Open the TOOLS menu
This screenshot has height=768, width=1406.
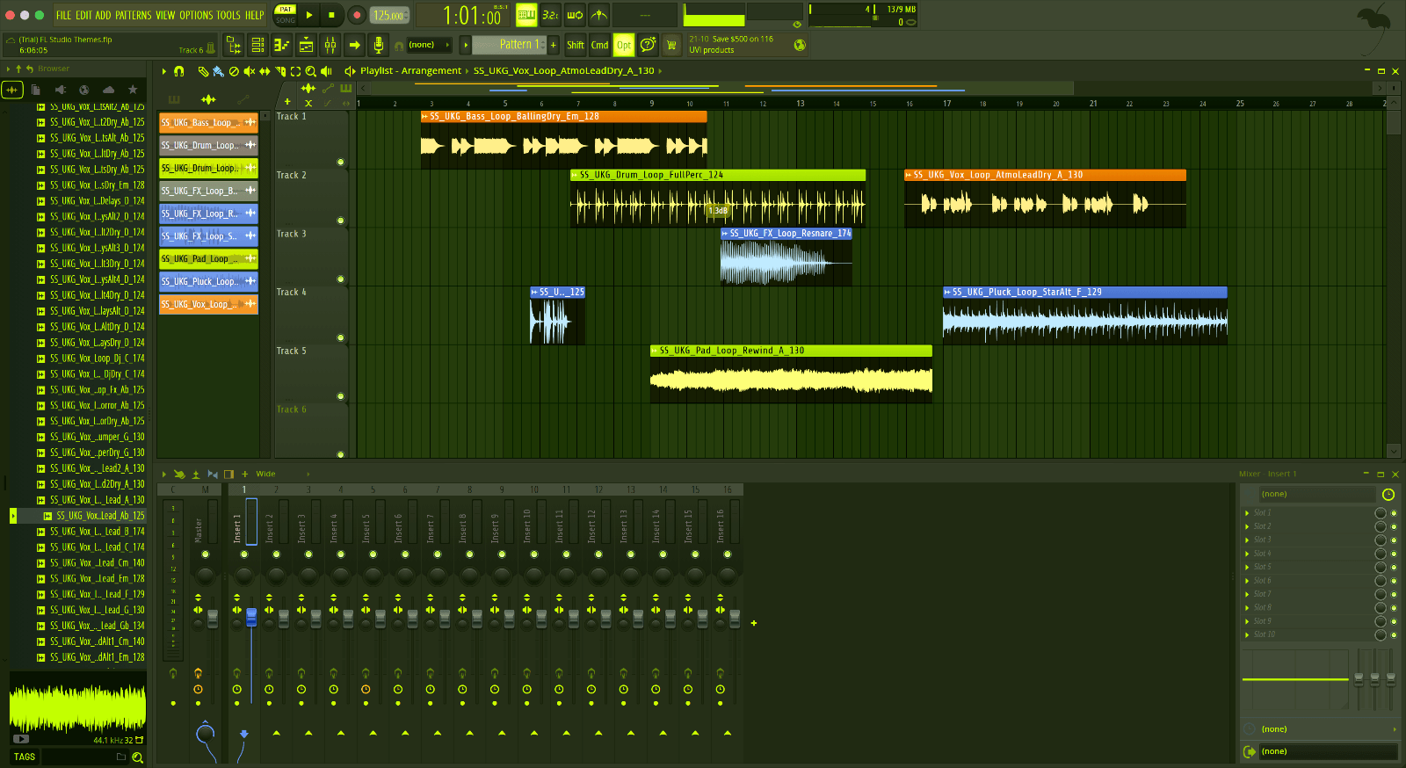(228, 15)
